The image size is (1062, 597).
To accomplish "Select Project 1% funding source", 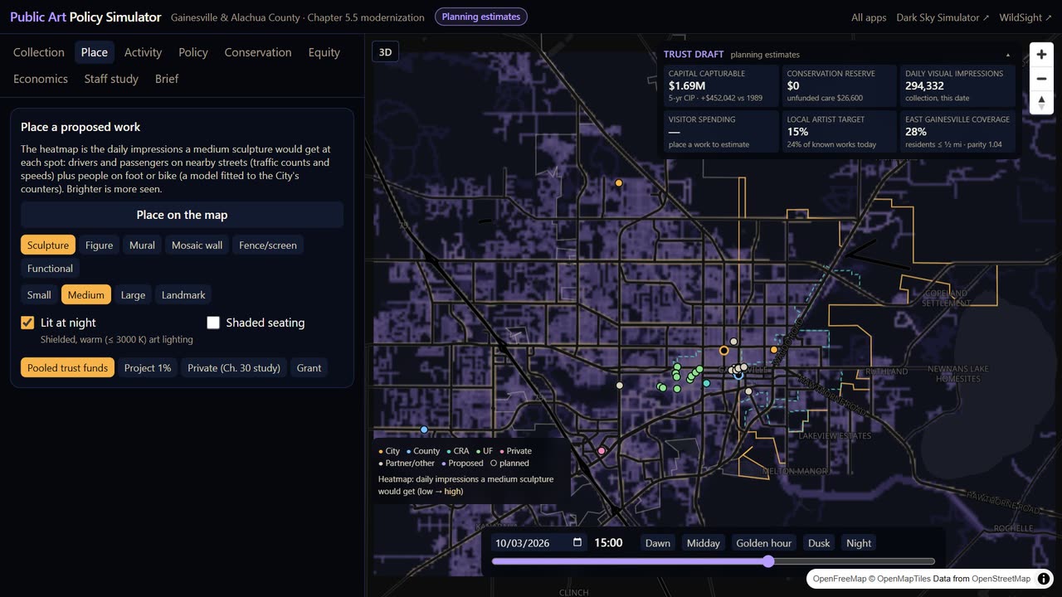I will pos(148,368).
